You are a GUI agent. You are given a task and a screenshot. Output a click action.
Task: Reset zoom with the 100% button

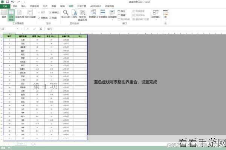point(74,14)
